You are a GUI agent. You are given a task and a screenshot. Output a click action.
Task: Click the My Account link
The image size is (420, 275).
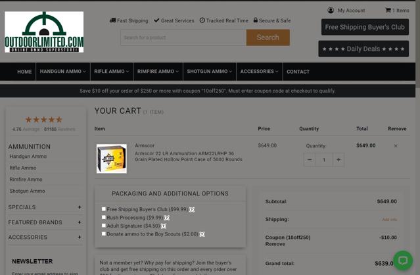(x=351, y=11)
